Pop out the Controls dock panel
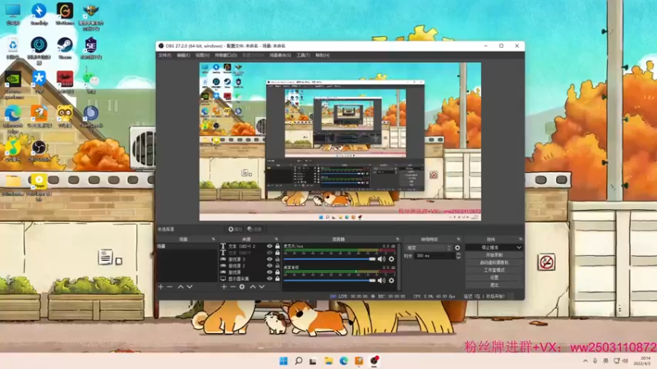657x369 pixels. (521, 239)
